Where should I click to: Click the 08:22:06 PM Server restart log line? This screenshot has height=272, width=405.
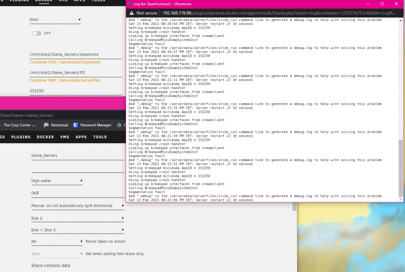click(x=191, y=200)
